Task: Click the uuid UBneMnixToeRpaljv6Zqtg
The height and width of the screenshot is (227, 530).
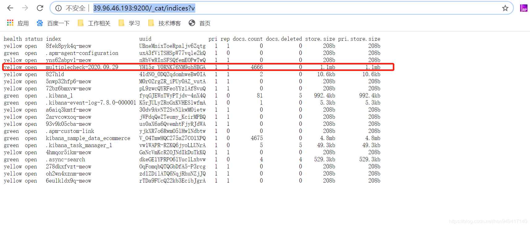Action: (172, 46)
